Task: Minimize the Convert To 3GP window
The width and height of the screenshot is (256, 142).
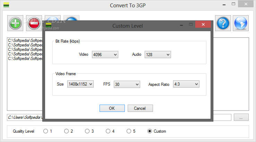Action: (224, 5)
